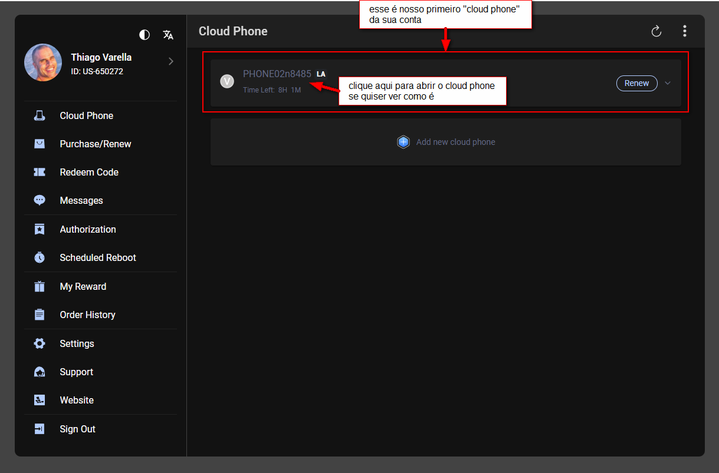This screenshot has width=719, height=473.
Task: Click Thiago Varella's profile avatar
Action: click(x=43, y=62)
